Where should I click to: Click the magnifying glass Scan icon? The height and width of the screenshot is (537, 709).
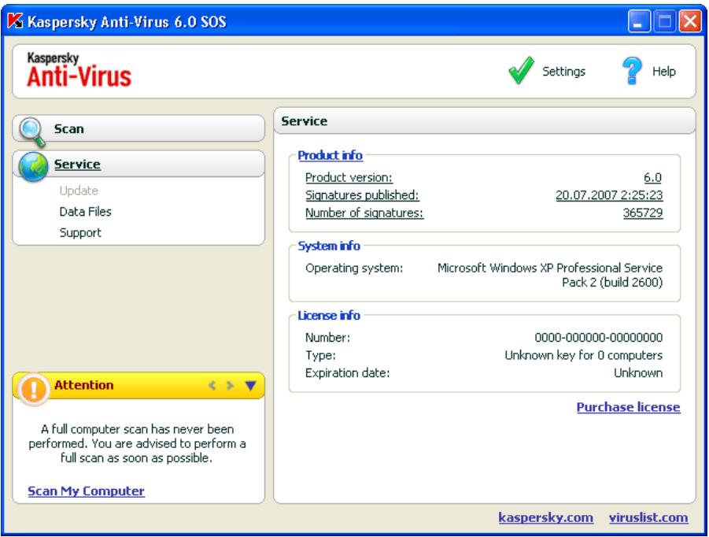pos(32,131)
